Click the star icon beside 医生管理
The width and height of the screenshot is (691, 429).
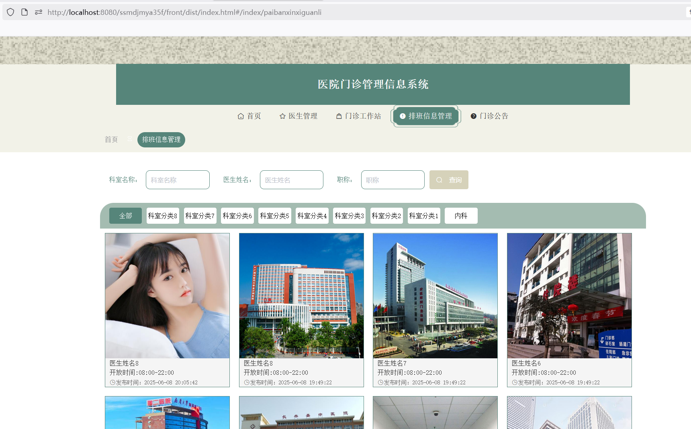[x=282, y=116]
